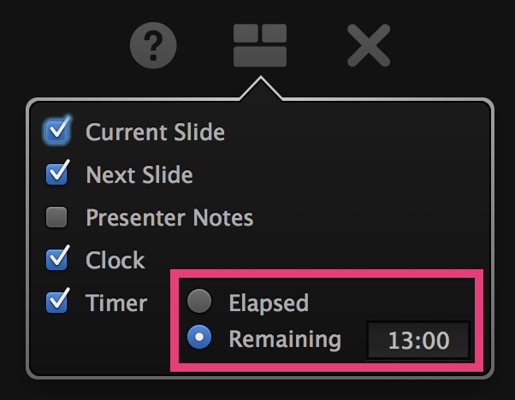Image resolution: width=515 pixels, height=400 pixels.
Task: Uncheck the Current Slide checkbox
Action: pyautogui.click(x=57, y=132)
